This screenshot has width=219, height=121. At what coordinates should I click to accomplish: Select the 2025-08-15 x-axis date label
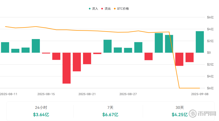pyautogui.click(x=46, y=94)
